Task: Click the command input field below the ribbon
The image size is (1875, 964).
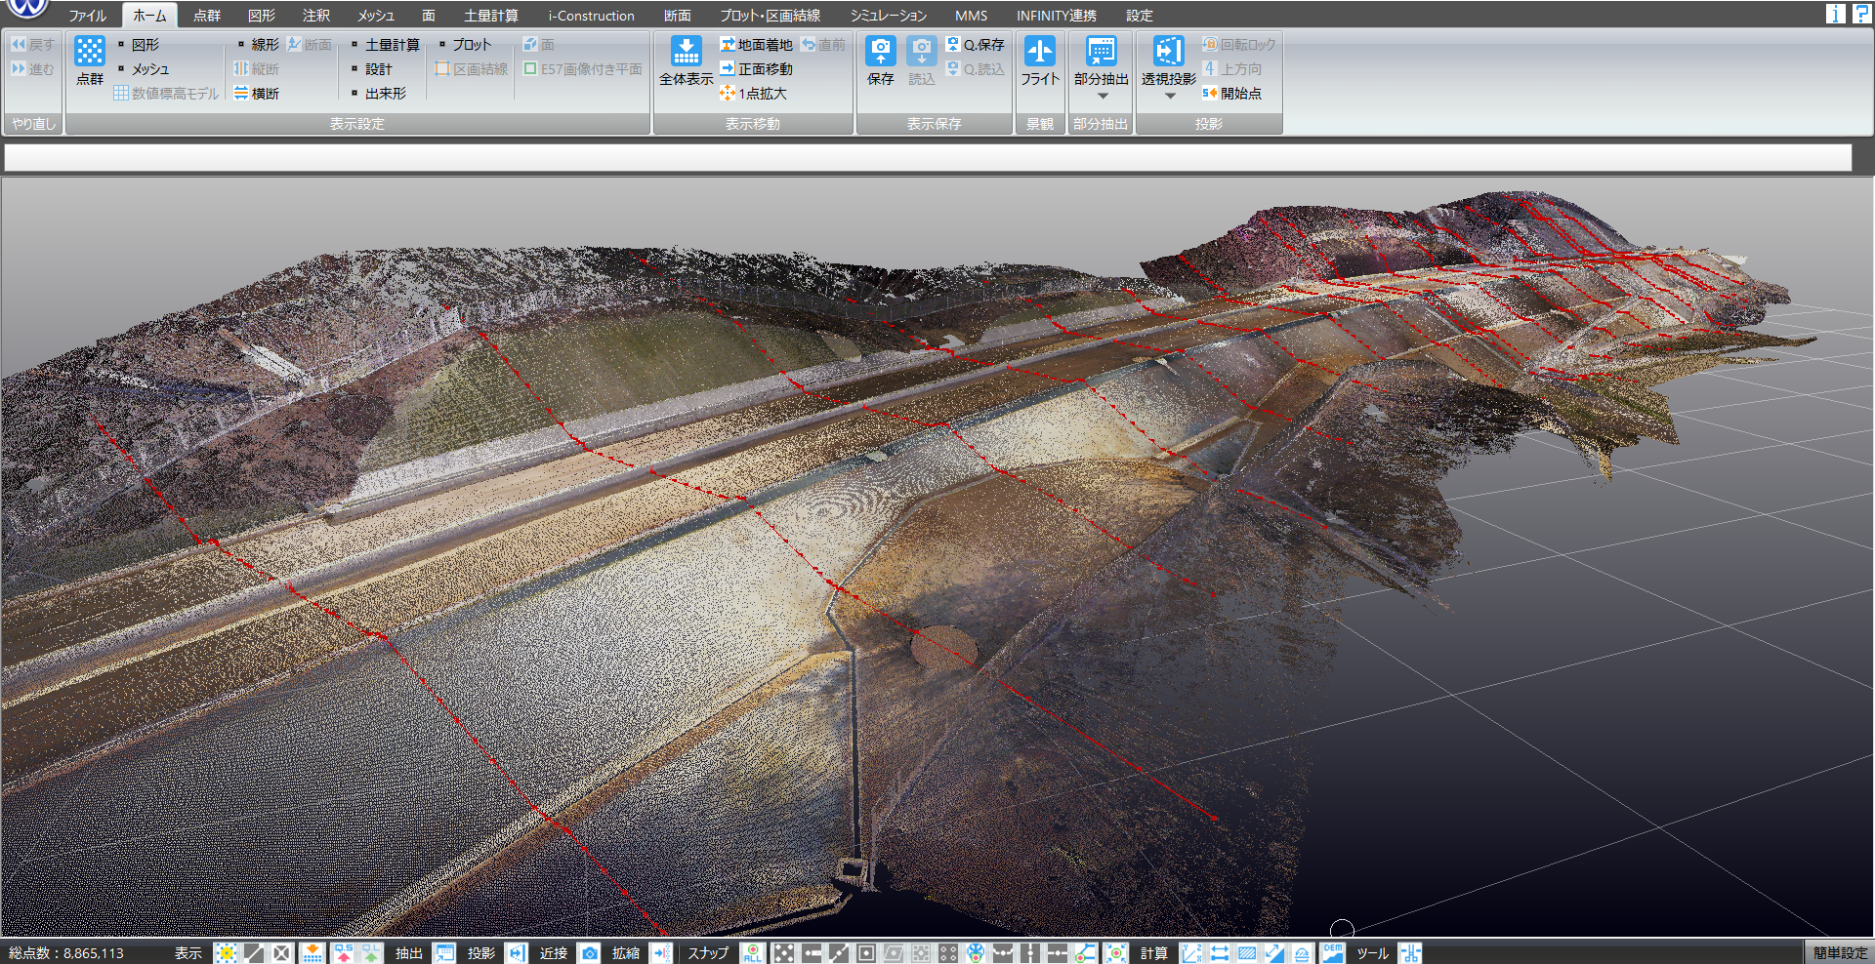Action: pos(928,156)
